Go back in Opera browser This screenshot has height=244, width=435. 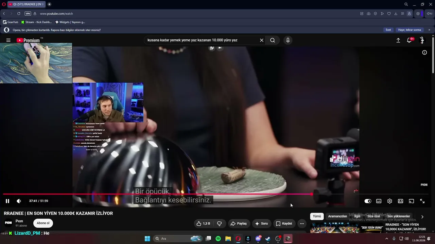coord(4,14)
